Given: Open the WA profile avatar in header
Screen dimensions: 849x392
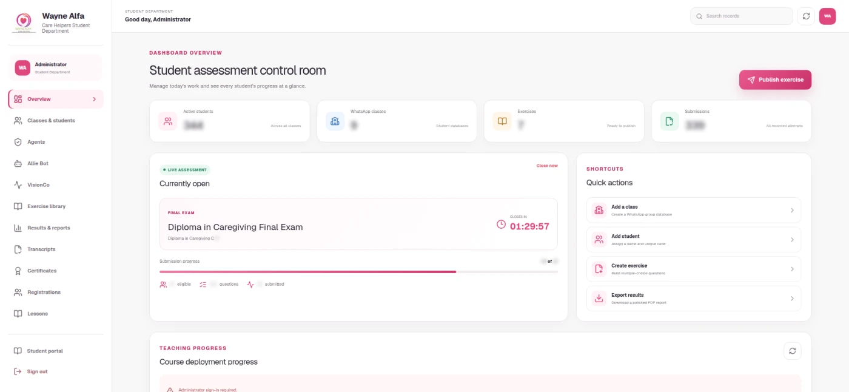Looking at the screenshot, I should point(827,16).
